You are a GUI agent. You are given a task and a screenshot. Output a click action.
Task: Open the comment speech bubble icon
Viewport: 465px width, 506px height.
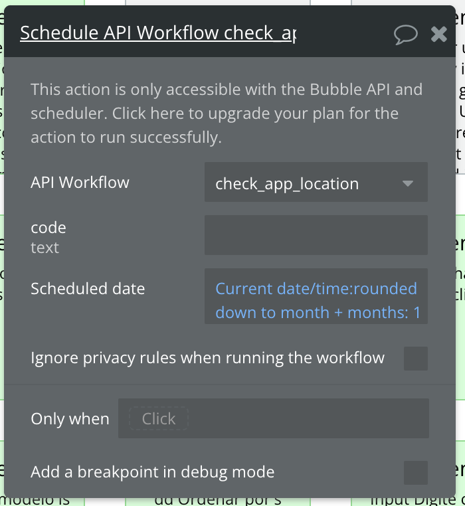click(406, 34)
